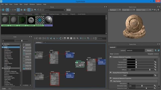The width and height of the screenshot is (161, 90).
Task: Collapse Bump/Normal Mapping section
Action: [x=111, y=72]
